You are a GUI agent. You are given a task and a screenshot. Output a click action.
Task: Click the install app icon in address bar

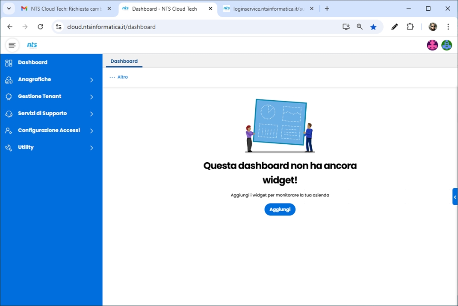[x=346, y=27]
